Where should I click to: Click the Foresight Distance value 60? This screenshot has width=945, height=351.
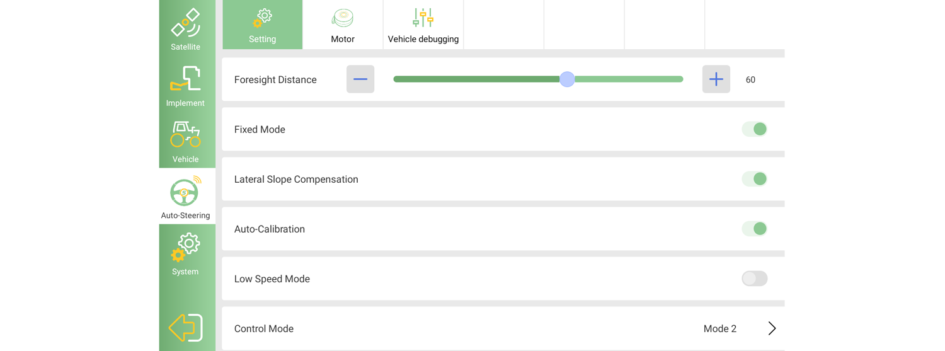pos(750,80)
